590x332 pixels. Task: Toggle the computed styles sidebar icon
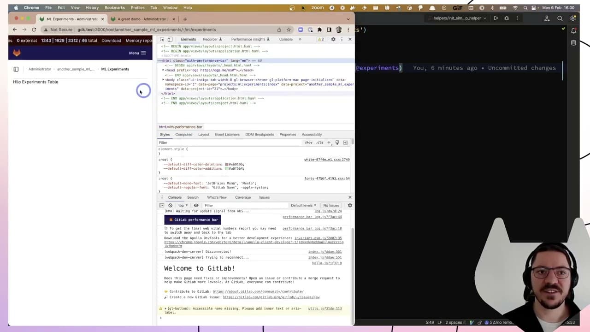(345, 142)
